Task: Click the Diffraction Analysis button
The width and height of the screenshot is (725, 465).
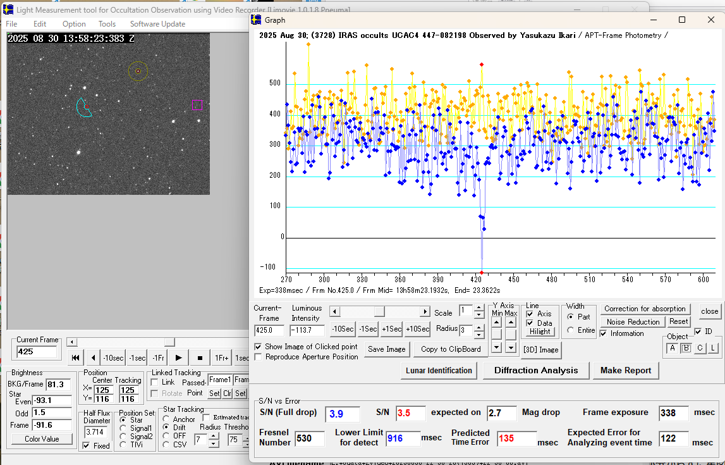Action: [x=536, y=370]
